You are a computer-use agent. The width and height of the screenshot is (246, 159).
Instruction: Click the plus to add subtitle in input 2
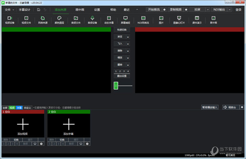(x=69, y=124)
